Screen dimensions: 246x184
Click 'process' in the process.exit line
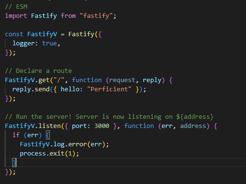tap(33, 154)
